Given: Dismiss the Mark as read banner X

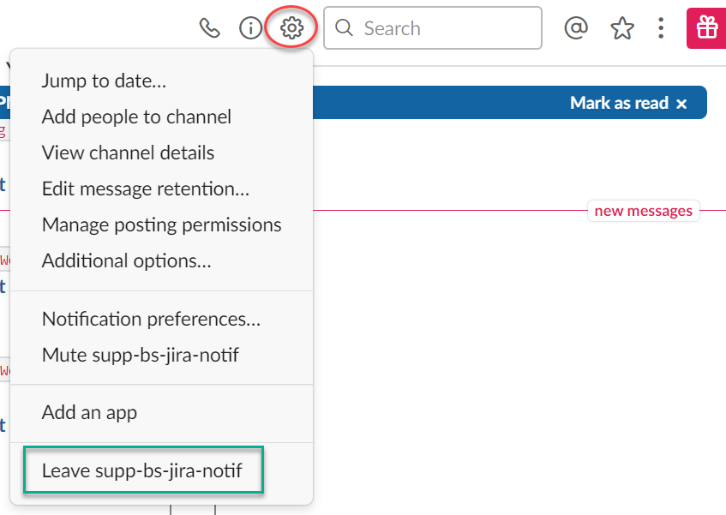Looking at the screenshot, I should [681, 104].
